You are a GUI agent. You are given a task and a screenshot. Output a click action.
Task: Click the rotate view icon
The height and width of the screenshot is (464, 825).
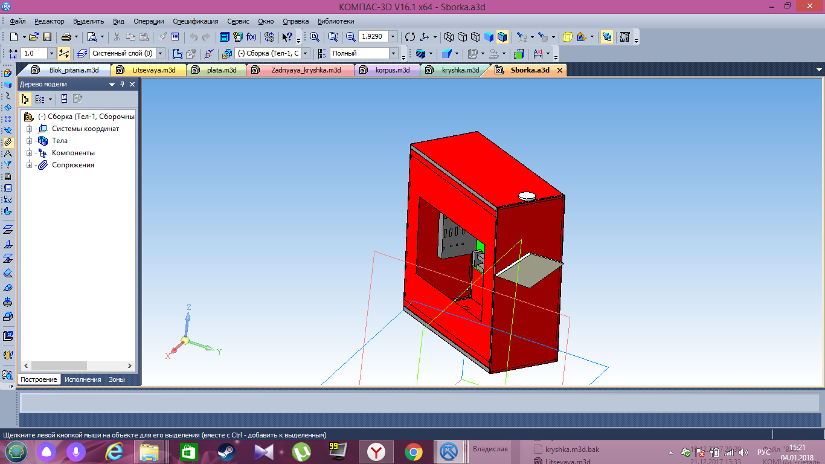click(410, 37)
